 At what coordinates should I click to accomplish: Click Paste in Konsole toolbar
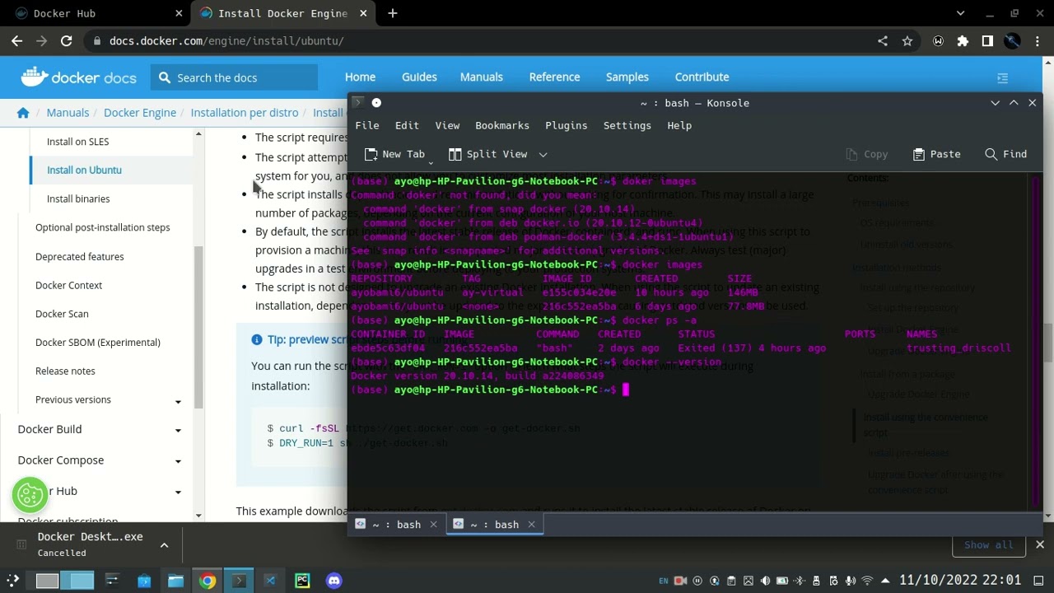click(936, 154)
